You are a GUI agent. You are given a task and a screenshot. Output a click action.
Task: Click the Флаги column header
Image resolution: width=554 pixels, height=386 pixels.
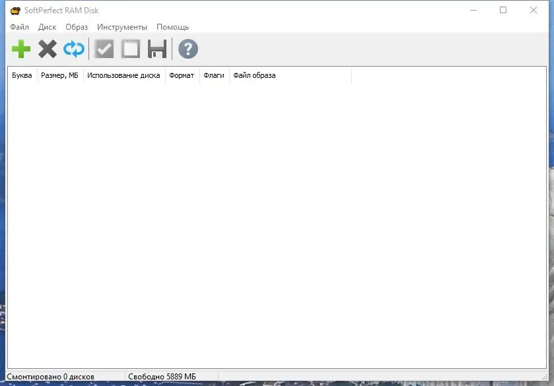click(214, 75)
